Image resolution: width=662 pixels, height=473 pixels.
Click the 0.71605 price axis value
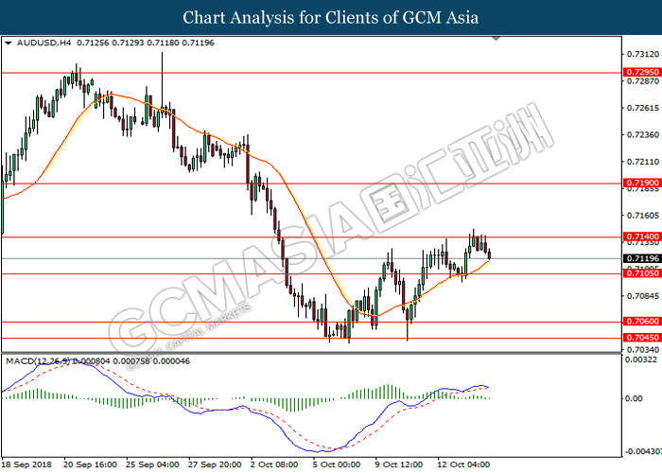pyautogui.click(x=642, y=216)
